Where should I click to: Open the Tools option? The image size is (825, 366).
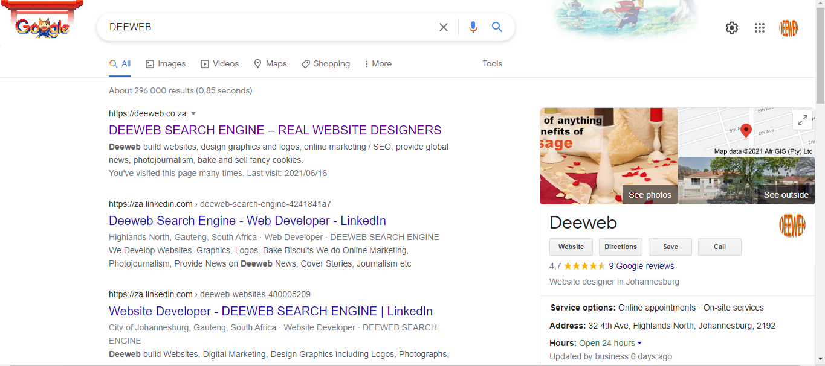[x=492, y=63]
